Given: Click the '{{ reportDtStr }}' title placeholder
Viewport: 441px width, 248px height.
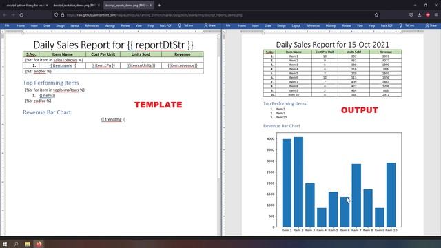Looking at the screenshot, I should point(160,45).
